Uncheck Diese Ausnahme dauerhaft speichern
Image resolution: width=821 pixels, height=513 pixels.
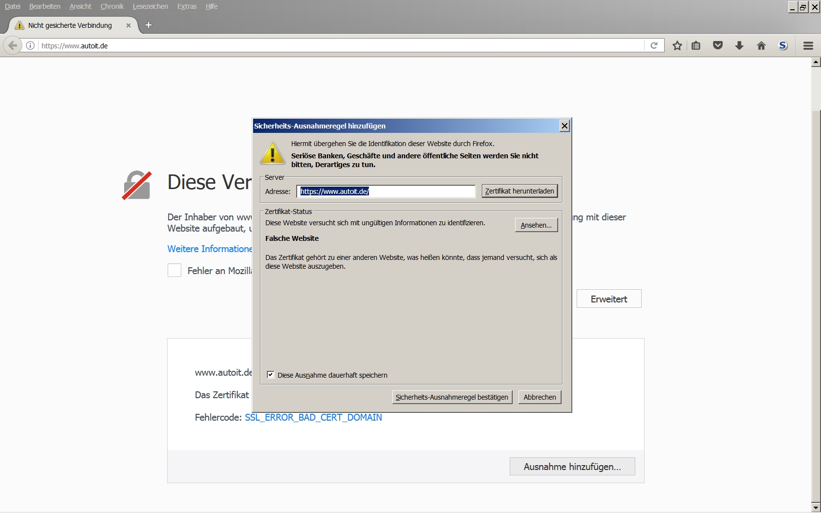pyautogui.click(x=270, y=375)
